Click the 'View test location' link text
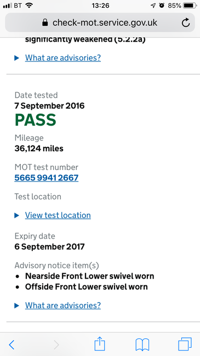The width and height of the screenshot is (200, 356). pos(58,215)
